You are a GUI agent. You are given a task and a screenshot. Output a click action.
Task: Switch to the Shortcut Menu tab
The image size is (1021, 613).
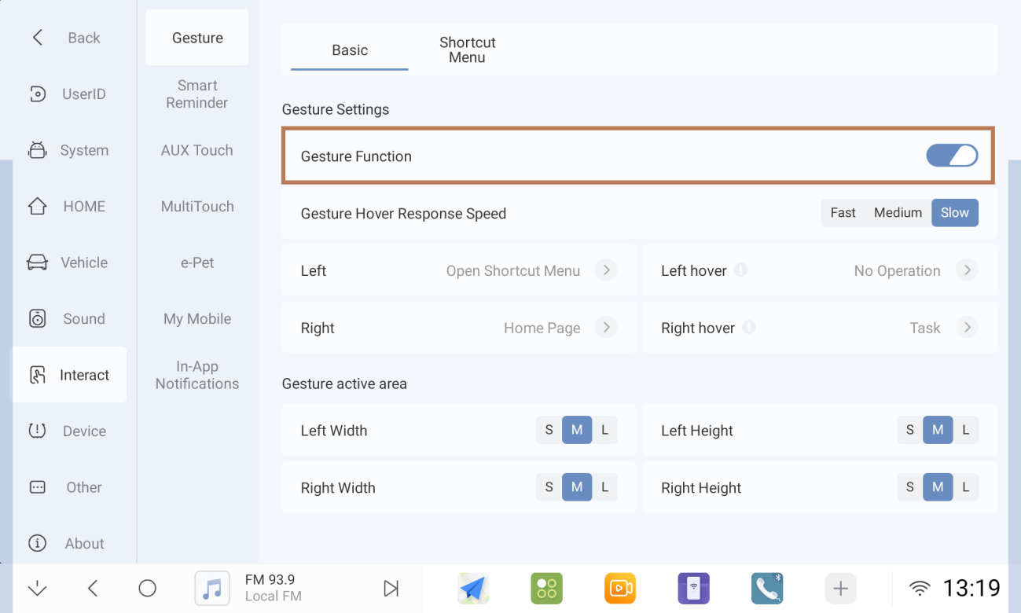click(x=468, y=50)
